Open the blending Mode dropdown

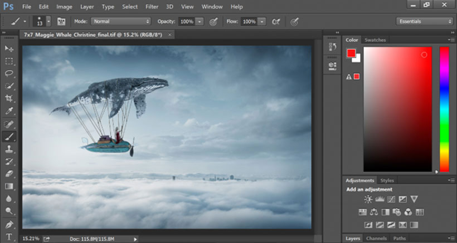pyautogui.click(x=120, y=21)
